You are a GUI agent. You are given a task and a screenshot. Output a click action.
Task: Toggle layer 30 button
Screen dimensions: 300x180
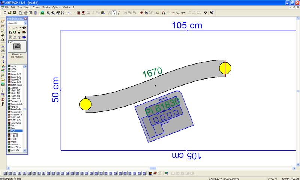click(x=144, y=173)
